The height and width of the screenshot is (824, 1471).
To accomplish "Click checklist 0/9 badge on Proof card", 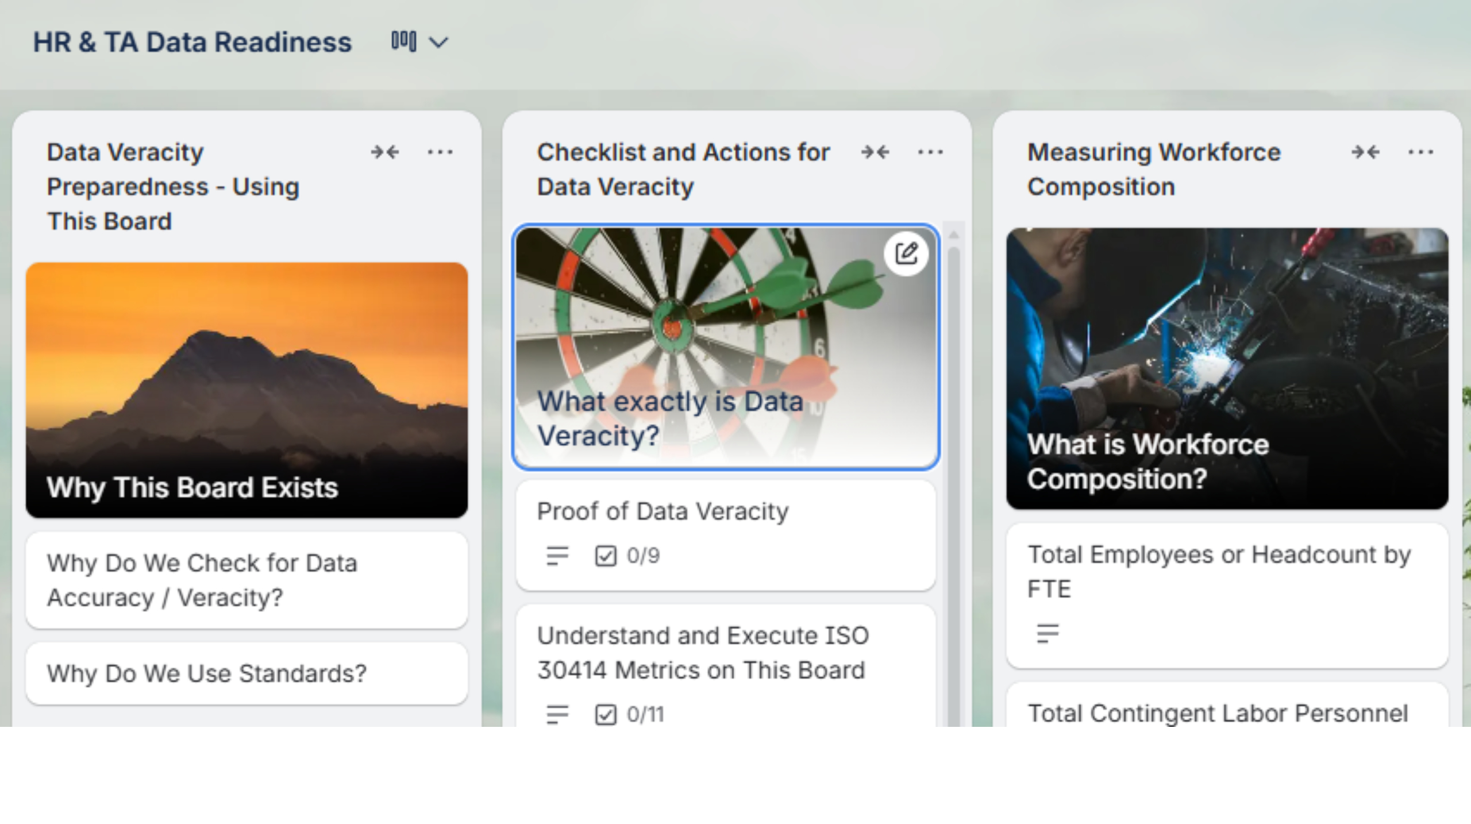I will click(x=627, y=556).
